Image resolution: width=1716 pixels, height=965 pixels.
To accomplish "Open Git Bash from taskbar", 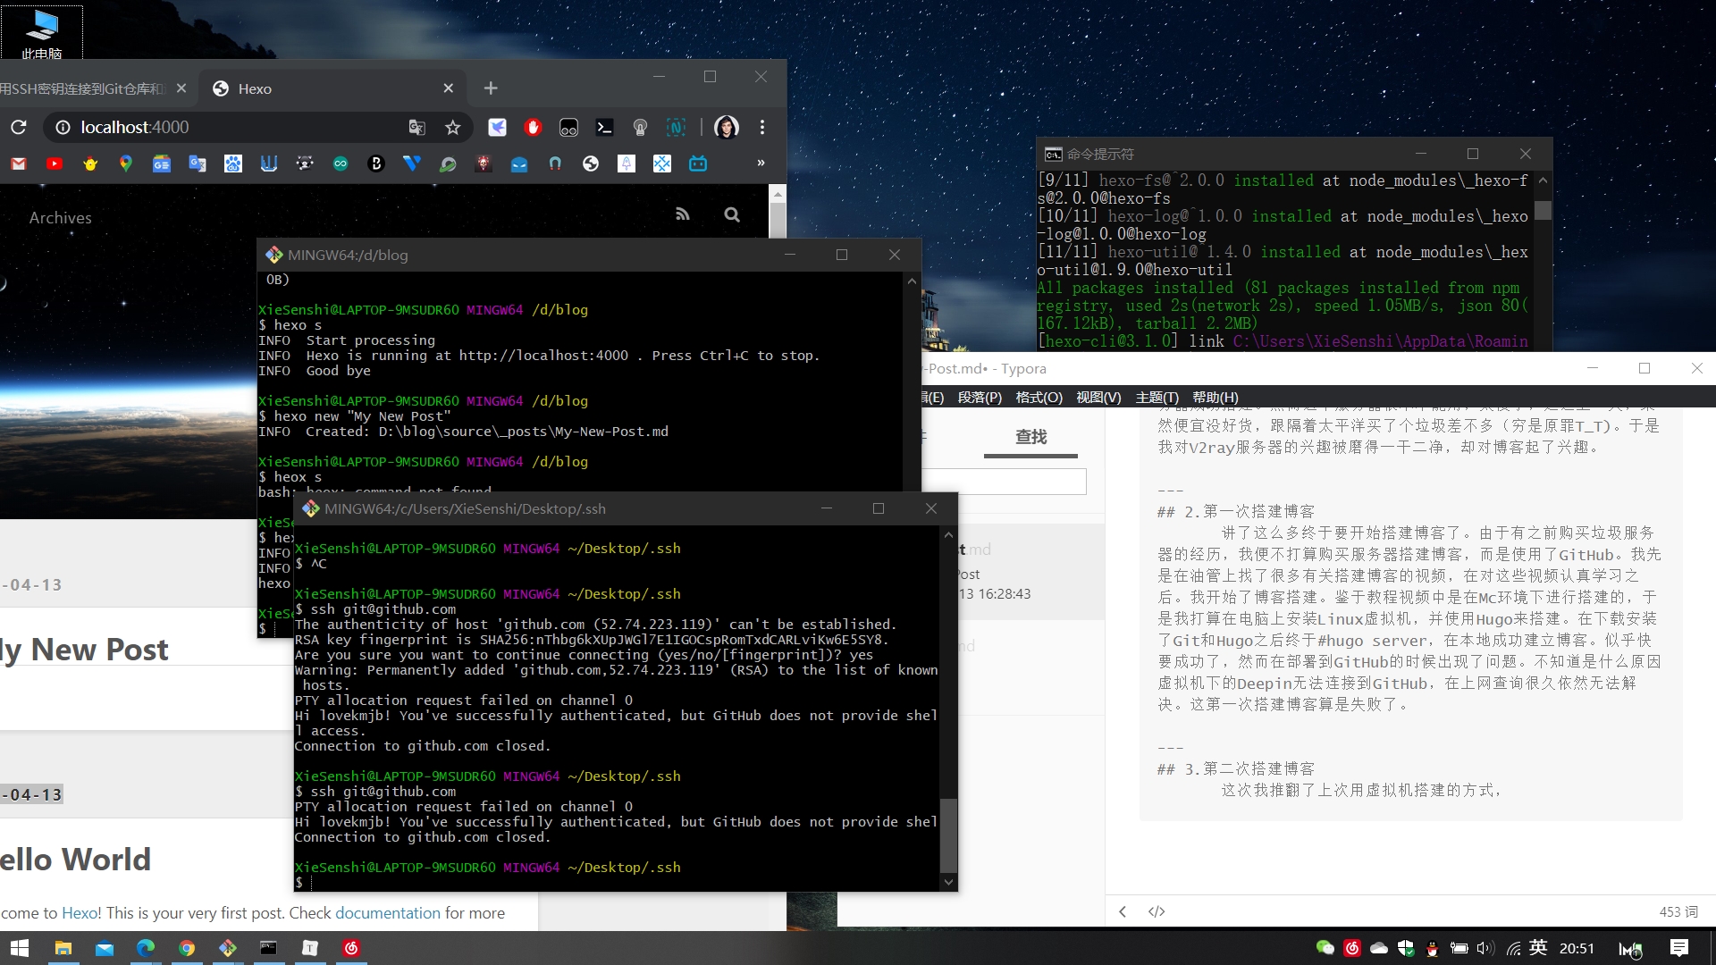I will coord(228,948).
